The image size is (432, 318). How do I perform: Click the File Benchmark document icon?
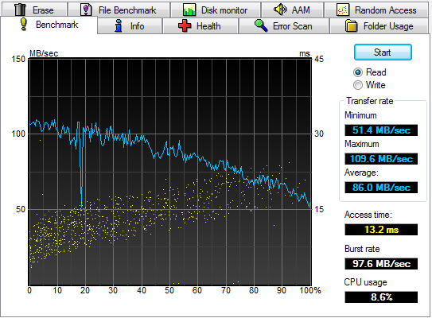[x=86, y=10]
